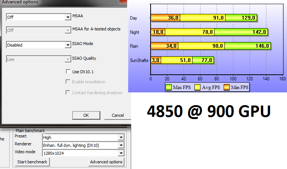This screenshot has height=169, width=287.
Task: Select the 51,0 avg FPS bar for SunShafts
Action: (176, 60)
